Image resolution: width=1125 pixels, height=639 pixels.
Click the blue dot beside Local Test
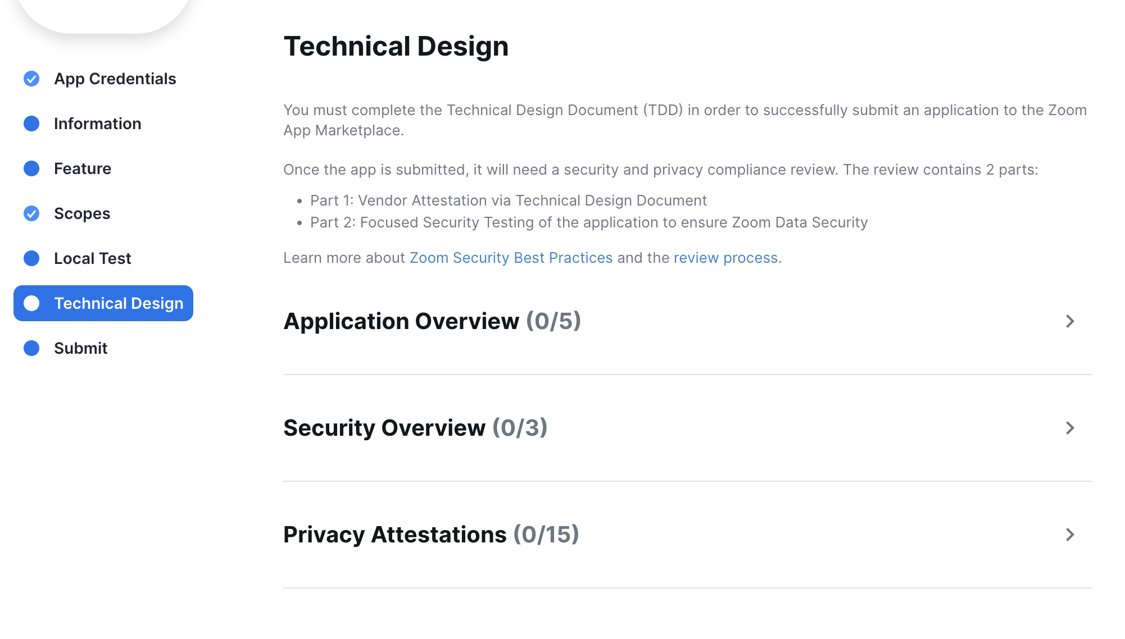(x=31, y=258)
